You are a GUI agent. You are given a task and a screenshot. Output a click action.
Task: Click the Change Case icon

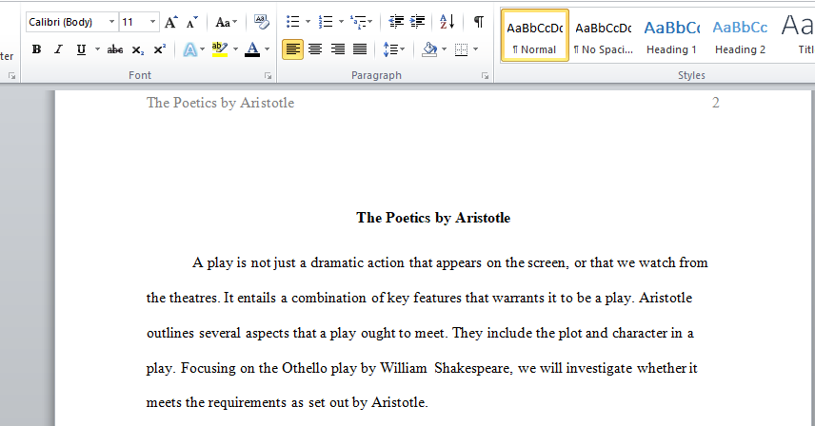tap(223, 22)
